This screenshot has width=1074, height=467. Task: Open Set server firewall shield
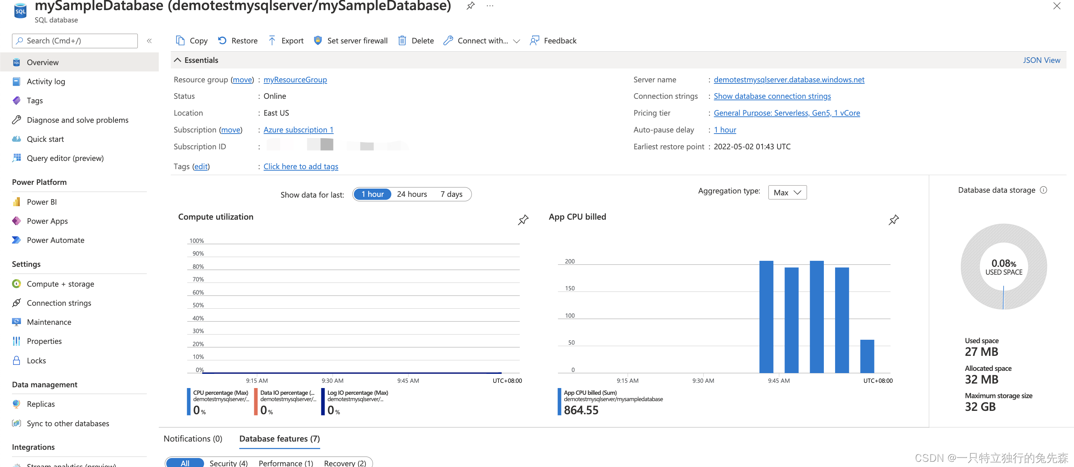click(318, 40)
